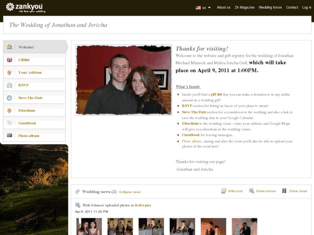The image size is (314, 235).
Task: Open the RSVP sidebar section
Action: pyautogui.click(x=34, y=85)
